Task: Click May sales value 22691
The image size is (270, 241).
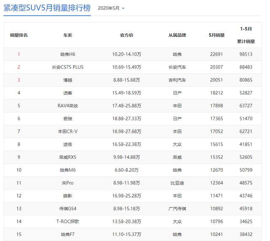Action: click(216, 54)
